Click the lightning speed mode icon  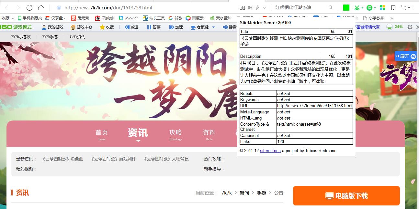click(x=257, y=7)
